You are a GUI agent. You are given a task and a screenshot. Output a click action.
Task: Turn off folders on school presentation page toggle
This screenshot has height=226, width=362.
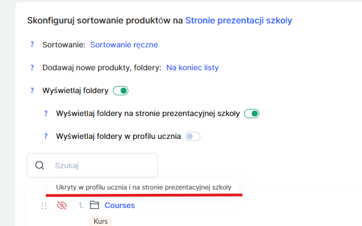251,114
